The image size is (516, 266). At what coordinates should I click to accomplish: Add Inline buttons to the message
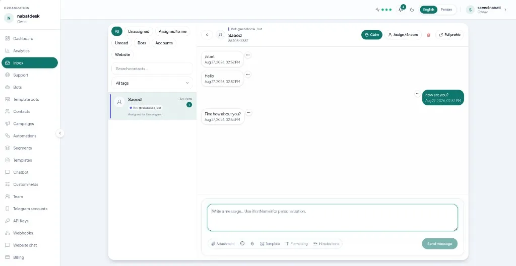(x=326, y=244)
